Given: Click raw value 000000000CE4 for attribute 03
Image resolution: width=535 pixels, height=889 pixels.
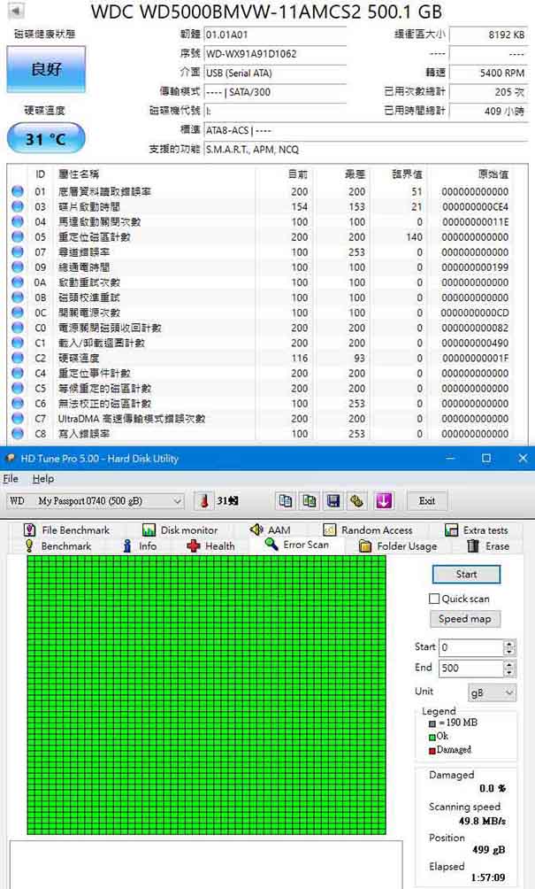Looking at the screenshot, I should pos(474,206).
